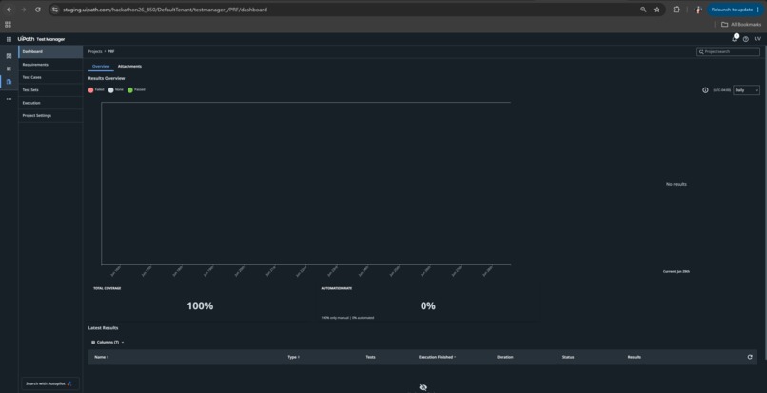Open the All Bookmarks folder
Viewport: 767px width, 393px height.
(741, 24)
